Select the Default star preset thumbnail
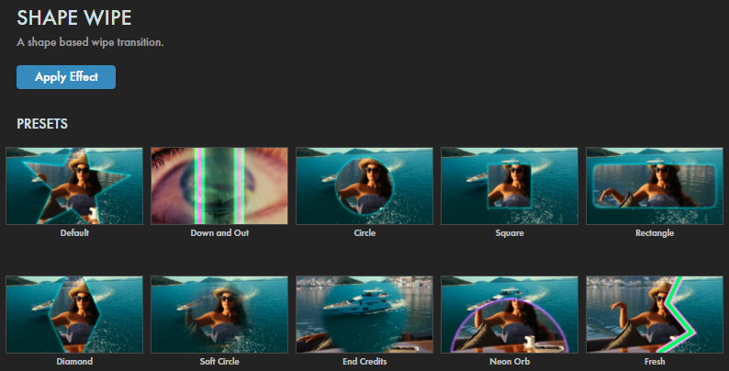The height and width of the screenshot is (371, 729). [74, 186]
